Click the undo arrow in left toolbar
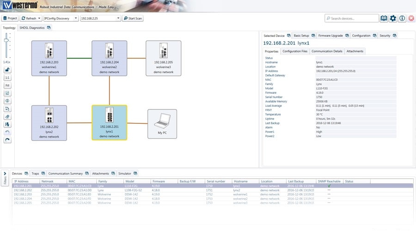 pyautogui.click(x=7, y=132)
